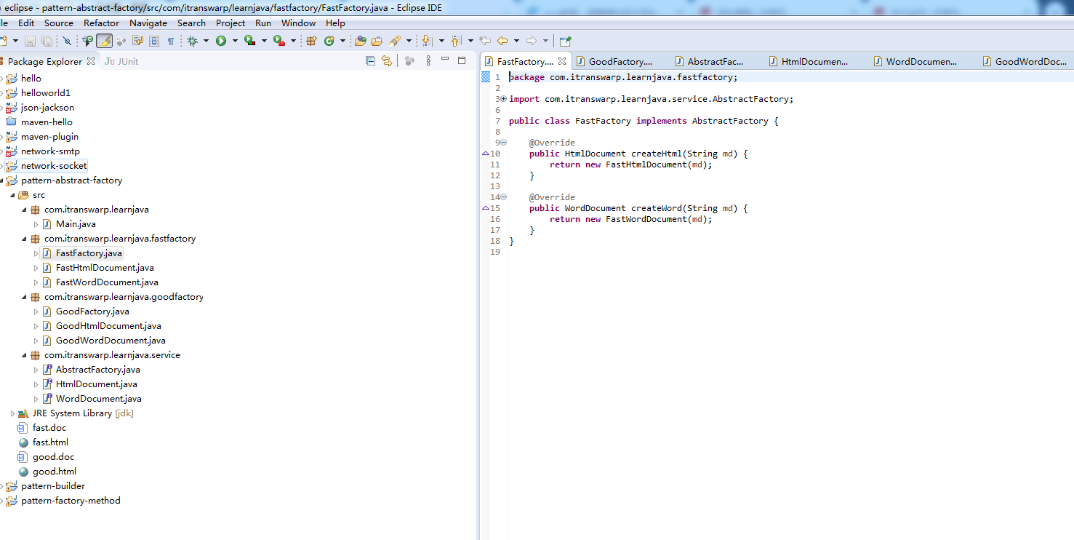The height and width of the screenshot is (540, 1074).
Task: Click the New Java Class icon
Action: (x=329, y=41)
